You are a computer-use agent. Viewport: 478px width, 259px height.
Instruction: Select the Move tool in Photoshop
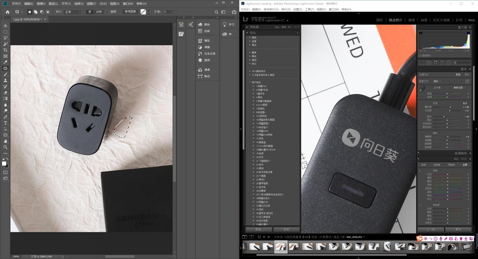pyautogui.click(x=5, y=26)
